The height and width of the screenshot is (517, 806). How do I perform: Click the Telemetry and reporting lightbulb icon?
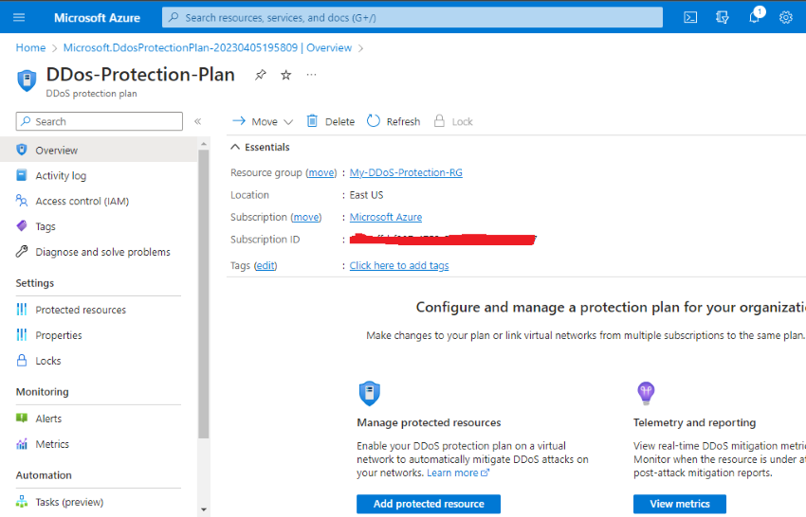(x=646, y=394)
